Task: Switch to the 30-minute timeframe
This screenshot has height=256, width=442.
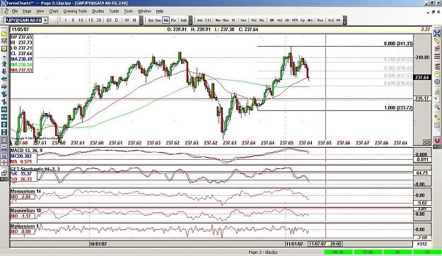Action: click(99, 21)
